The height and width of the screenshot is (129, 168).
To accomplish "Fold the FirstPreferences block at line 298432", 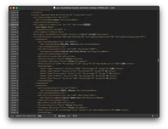I will (x=18, y=37).
